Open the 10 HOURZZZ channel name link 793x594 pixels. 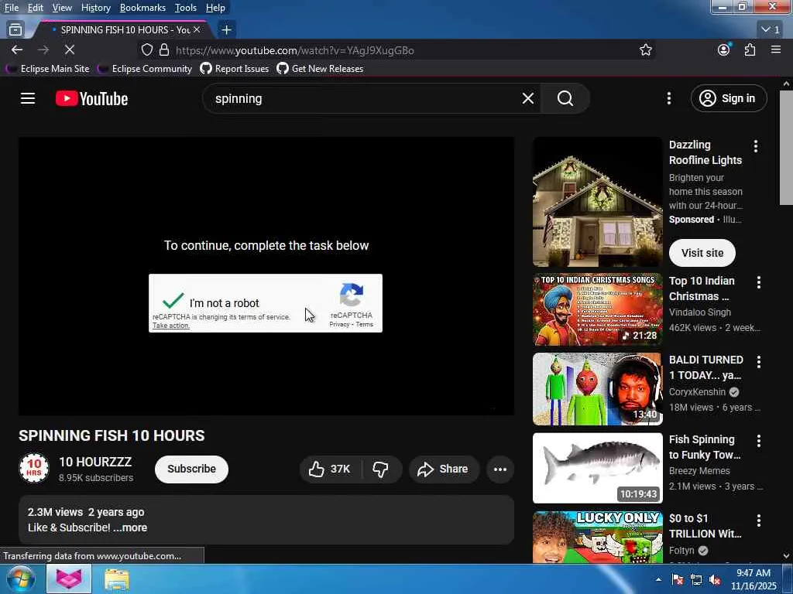(95, 463)
